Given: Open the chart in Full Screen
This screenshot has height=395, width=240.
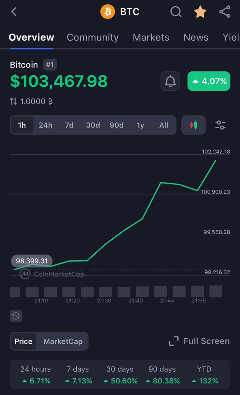Looking at the screenshot, I should 199,341.
